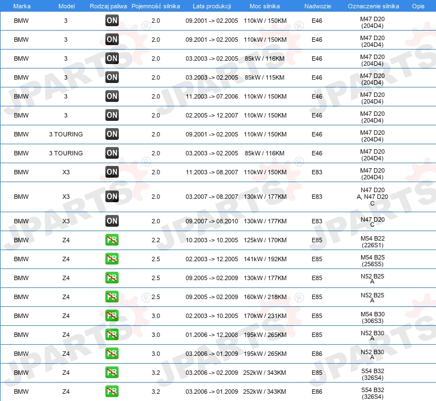This screenshot has height=401, width=436.
Task: Select the 10.2003 -> 10.2005 date cell
Action: click(212, 240)
